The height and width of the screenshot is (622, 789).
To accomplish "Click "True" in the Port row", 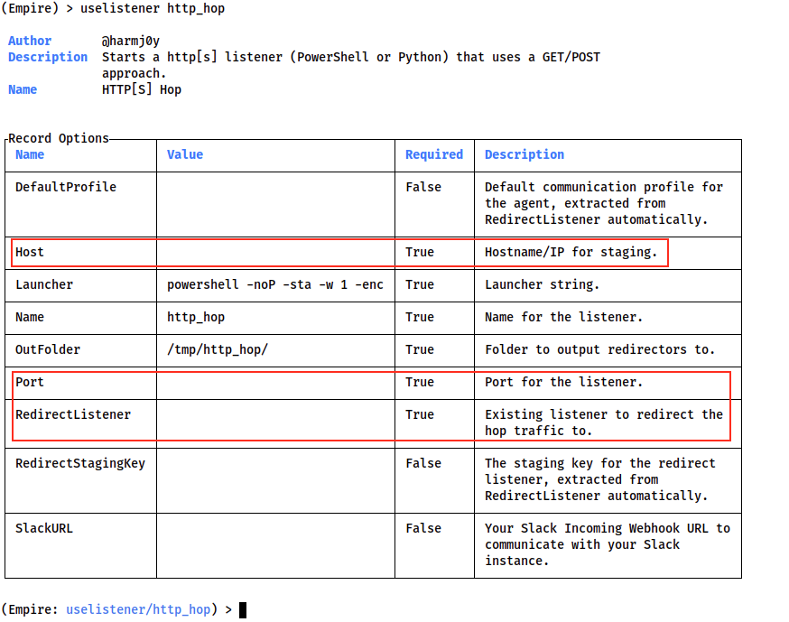I will click(x=420, y=382).
